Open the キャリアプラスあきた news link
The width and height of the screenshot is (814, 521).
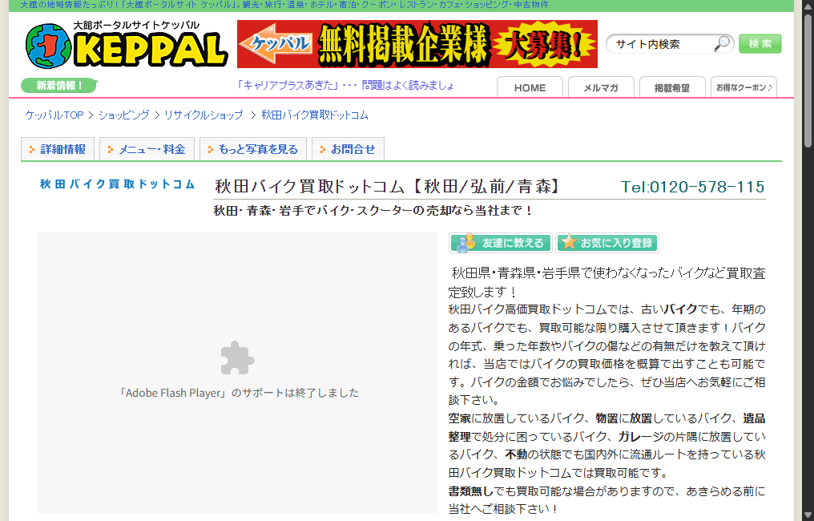click(345, 85)
